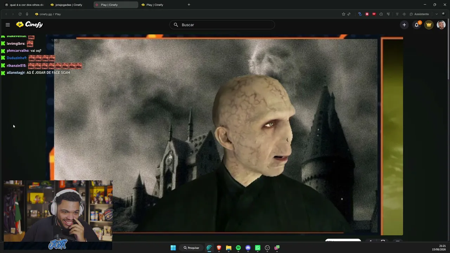Open the Assistente panel
This screenshot has height=253, width=450.
point(419,14)
